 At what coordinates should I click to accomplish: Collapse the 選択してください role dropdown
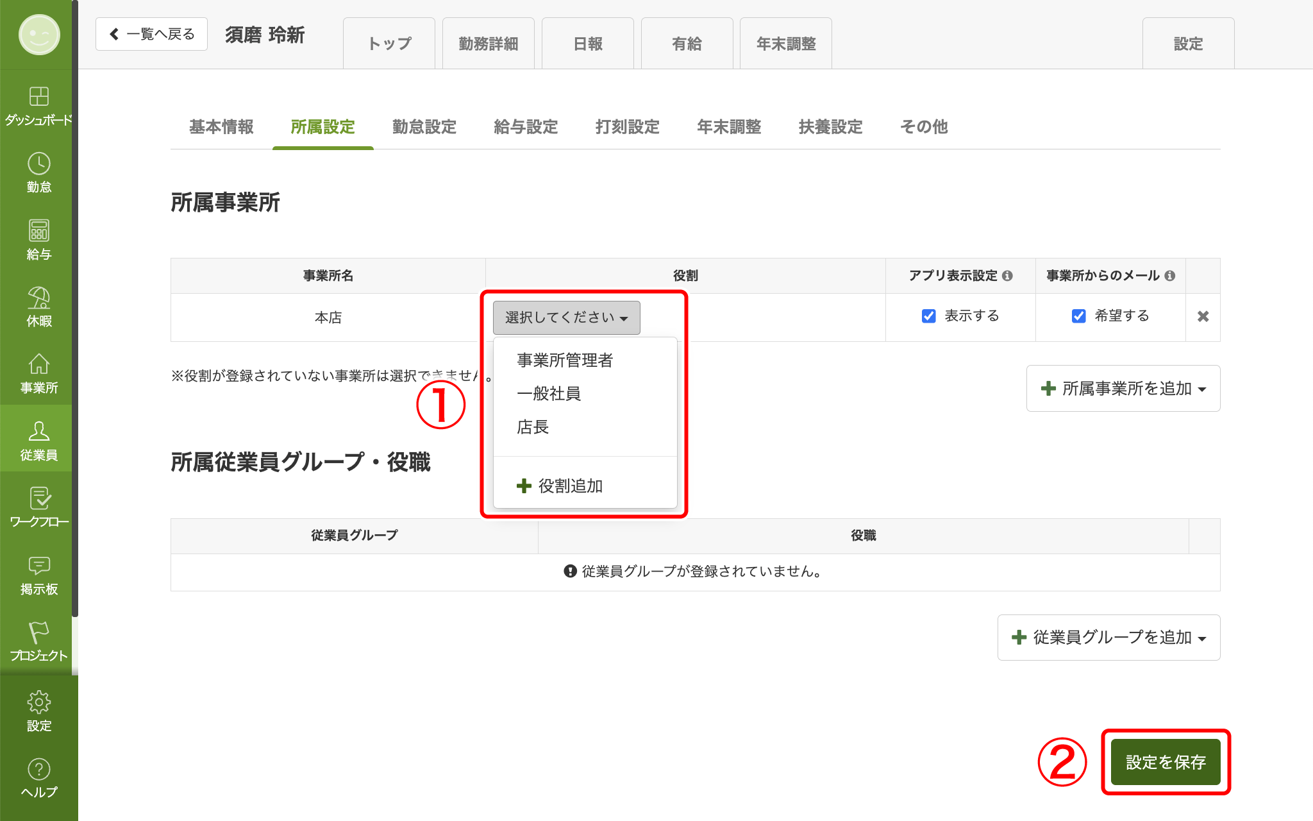point(566,317)
